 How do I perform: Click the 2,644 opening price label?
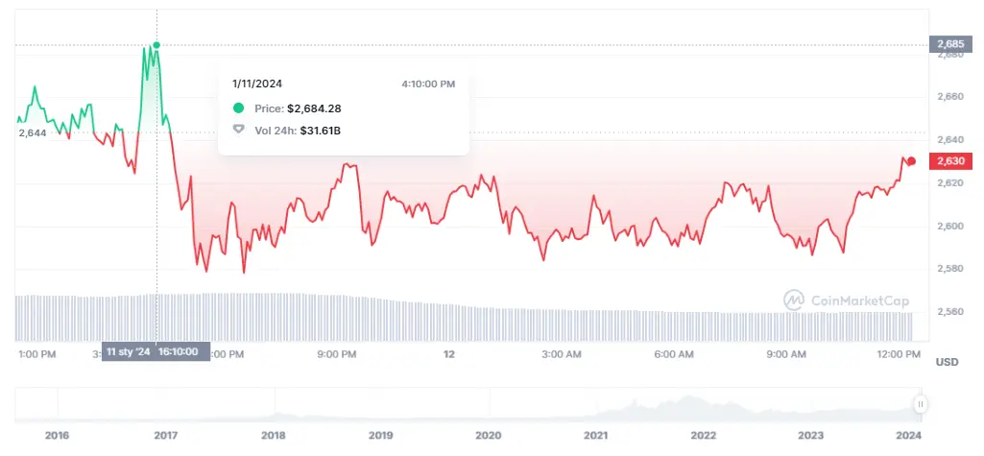33,132
